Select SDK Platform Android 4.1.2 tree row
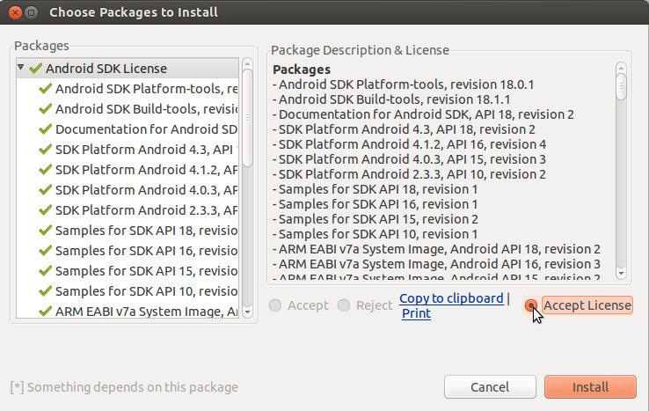Viewport: 649px width, 411px height. point(128,170)
